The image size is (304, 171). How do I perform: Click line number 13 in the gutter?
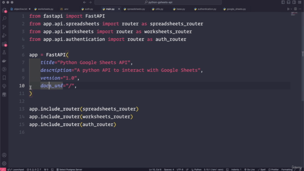[22, 109]
